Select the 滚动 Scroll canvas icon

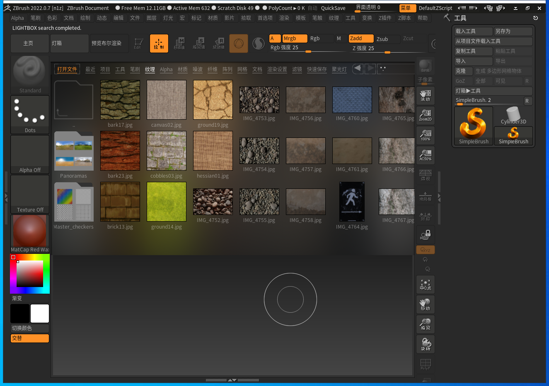click(426, 95)
